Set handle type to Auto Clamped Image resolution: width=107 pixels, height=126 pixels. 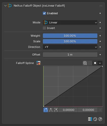point(56,110)
